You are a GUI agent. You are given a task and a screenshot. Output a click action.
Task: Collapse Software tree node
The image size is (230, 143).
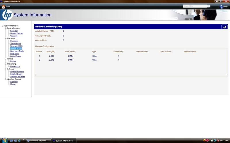pyautogui.click(x=5, y=69)
